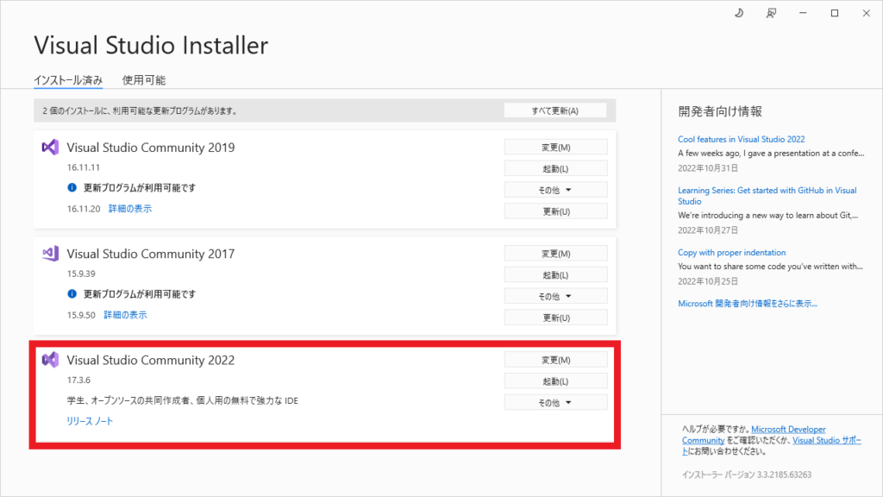This screenshot has width=883, height=497.
Task: Expand その他 dropdown for Visual Studio 2022
Action: [x=556, y=402]
